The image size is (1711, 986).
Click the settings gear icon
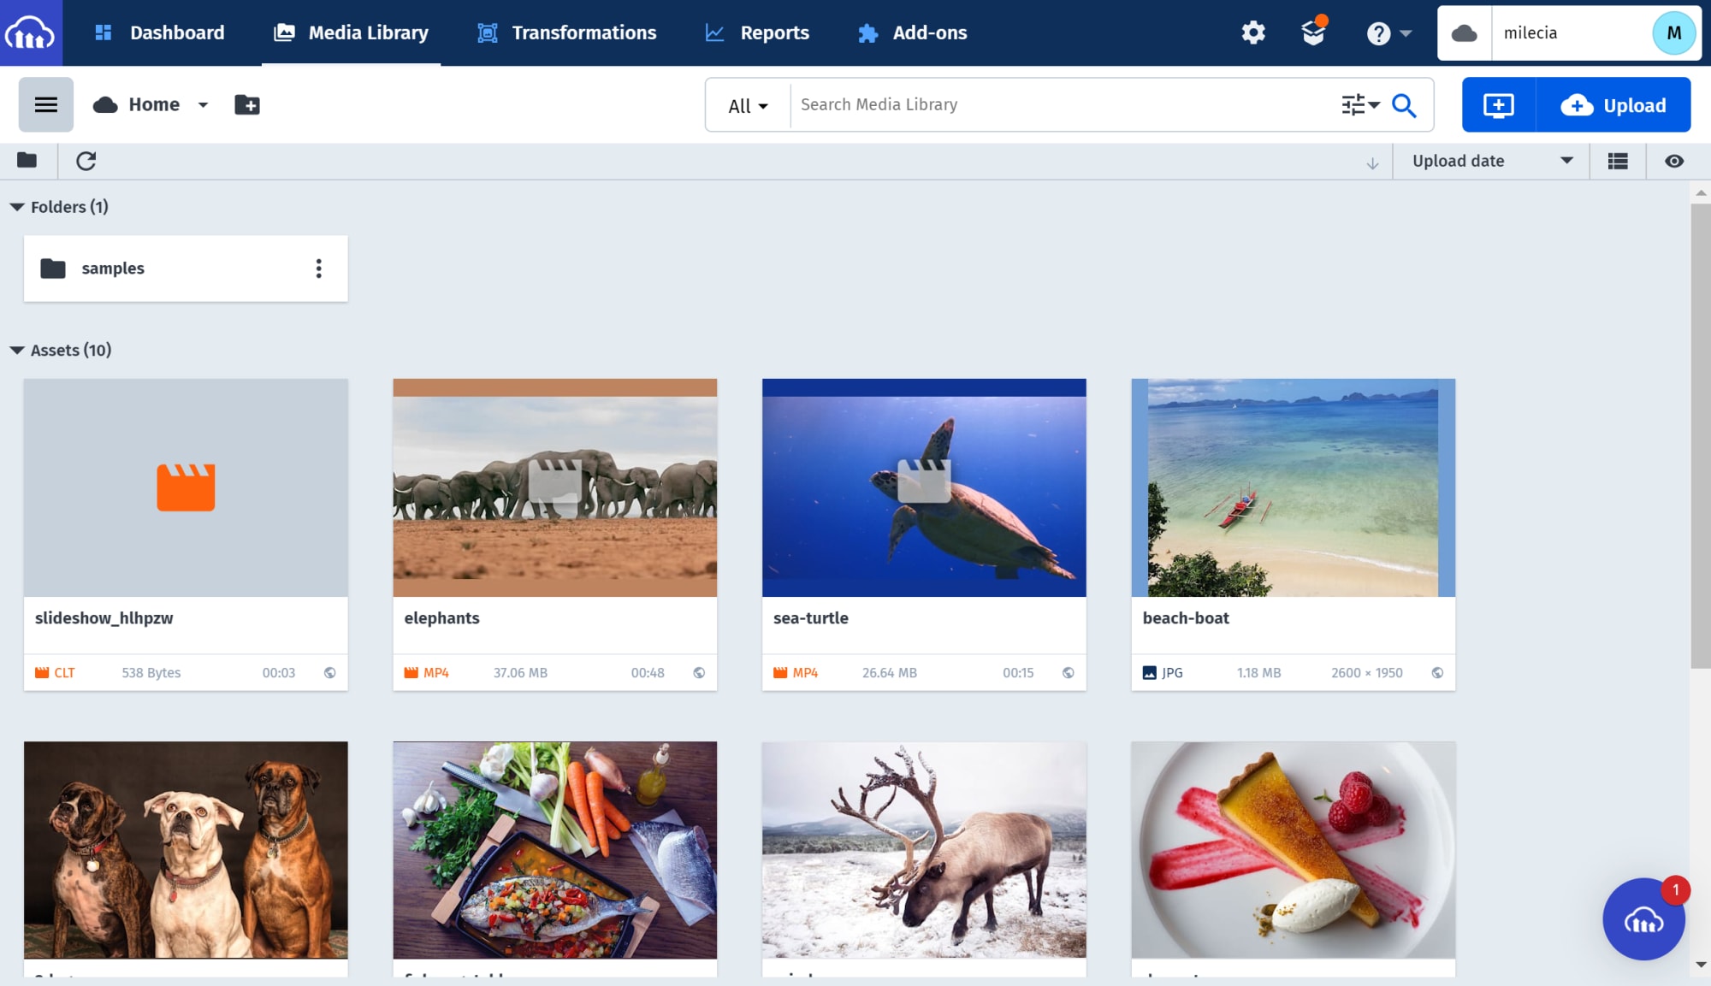1252,32
